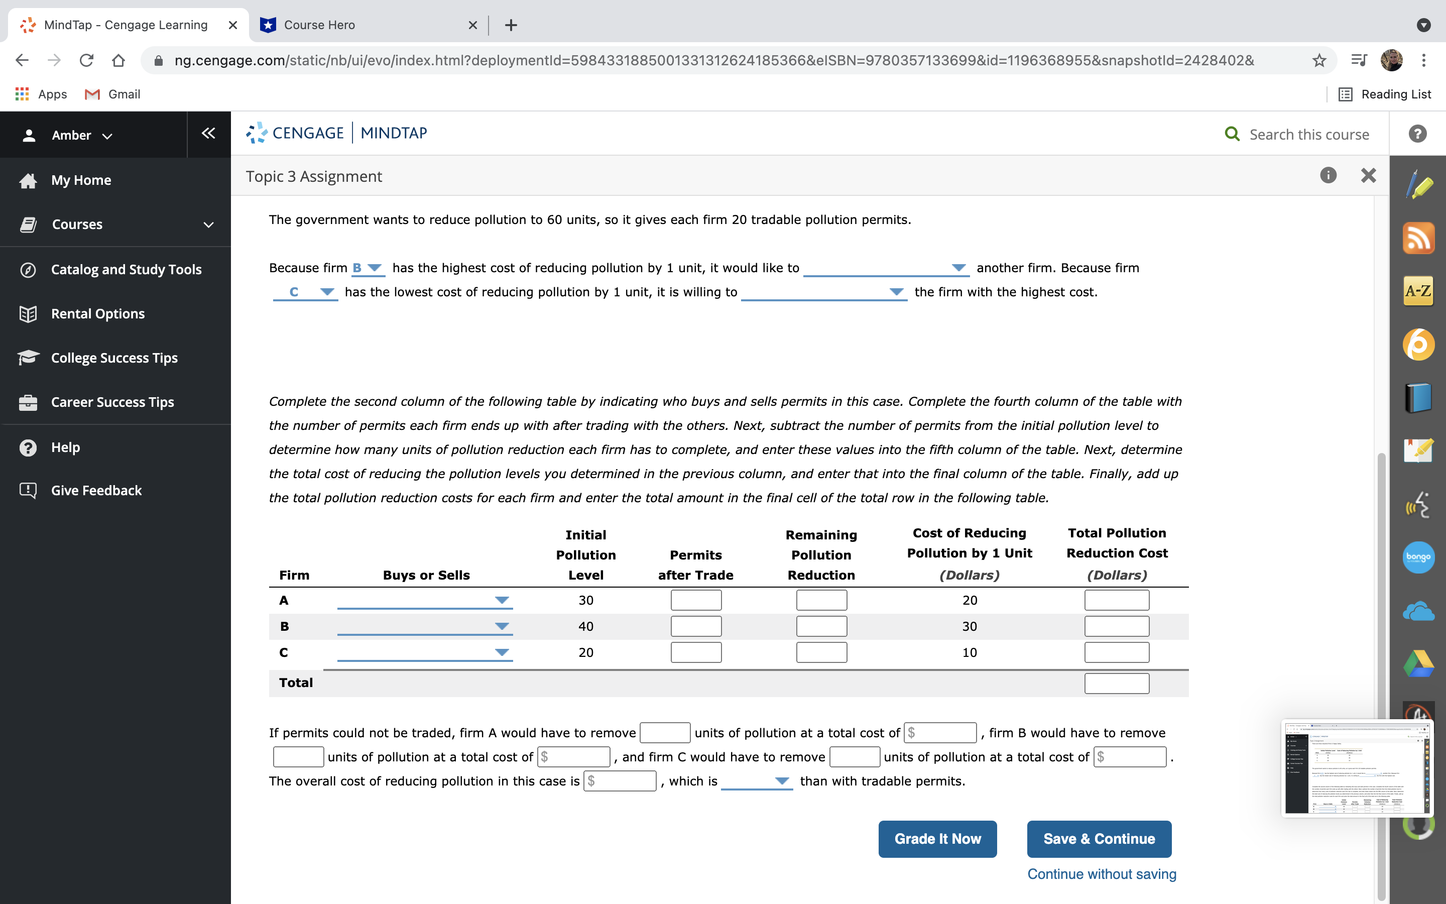The height and width of the screenshot is (904, 1446).
Task: Open Buys or Sells dropdown for firm C
Action: pyautogui.click(x=424, y=652)
